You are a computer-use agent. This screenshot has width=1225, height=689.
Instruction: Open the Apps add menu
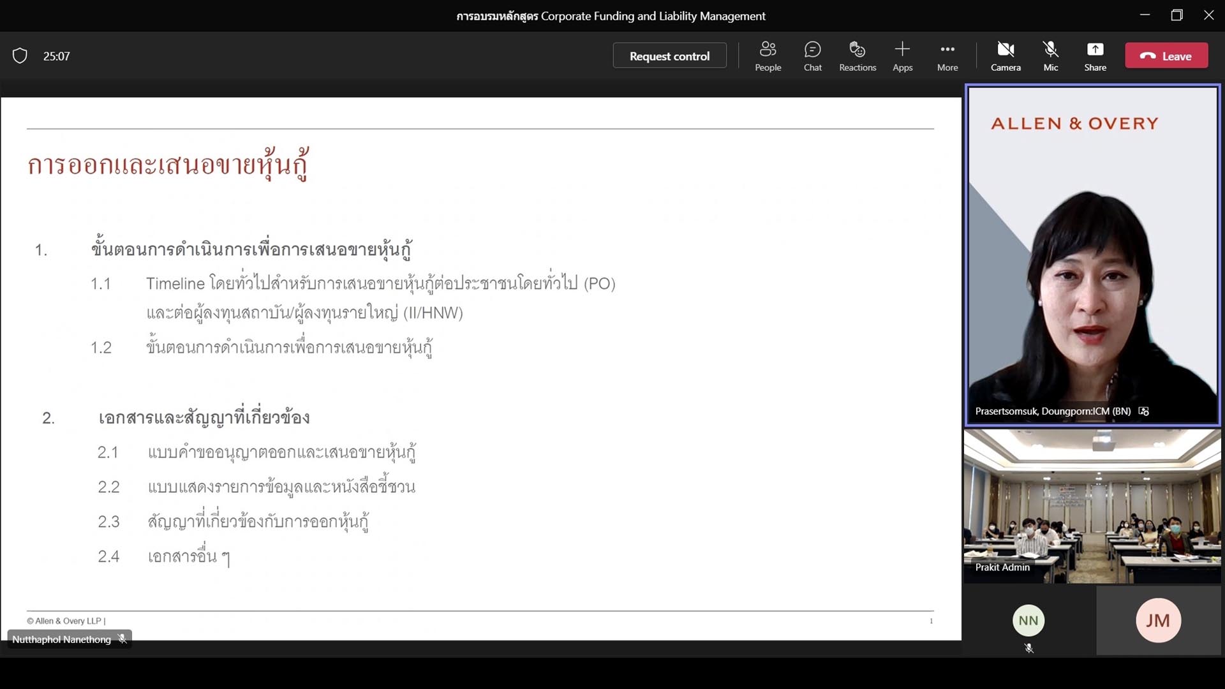click(902, 56)
